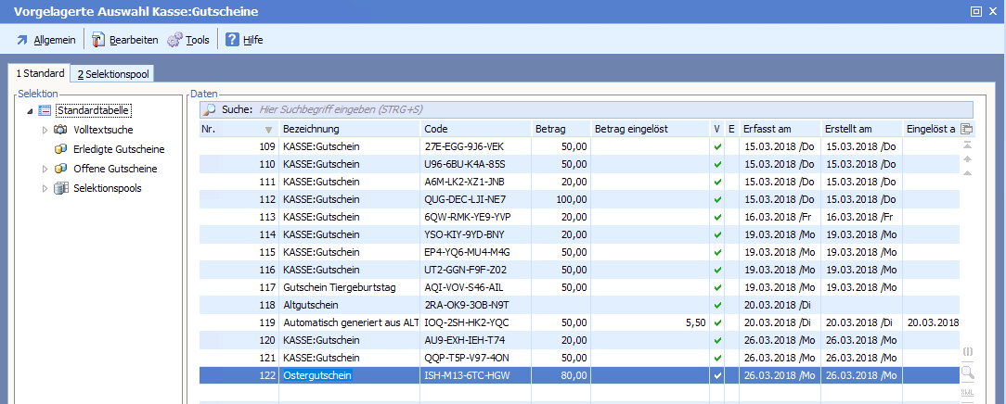Open the Tools gear icon
Viewport: 1006px width, 404px height.
click(174, 40)
